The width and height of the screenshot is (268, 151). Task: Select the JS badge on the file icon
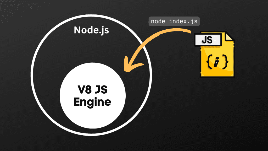209,40
